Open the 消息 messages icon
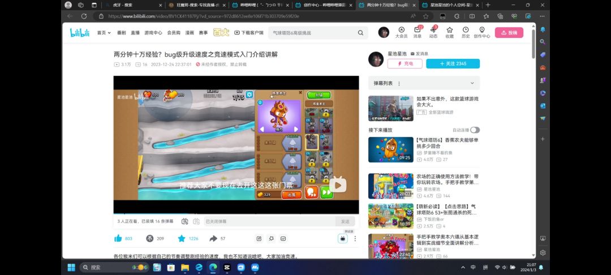The image size is (611, 275). [x=418, y=32]
